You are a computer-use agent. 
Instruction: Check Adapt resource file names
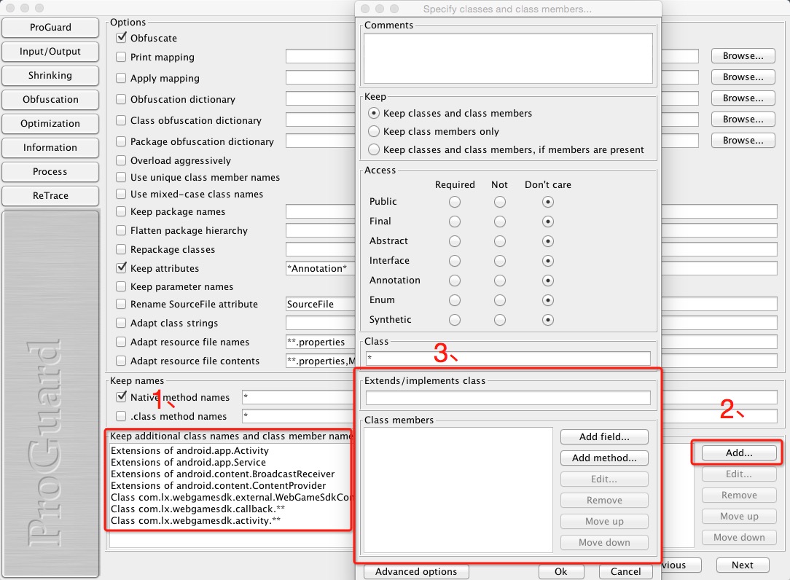[x=121, y=342]
